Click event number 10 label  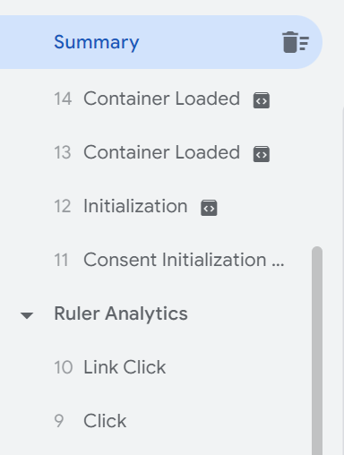point(64,367)
